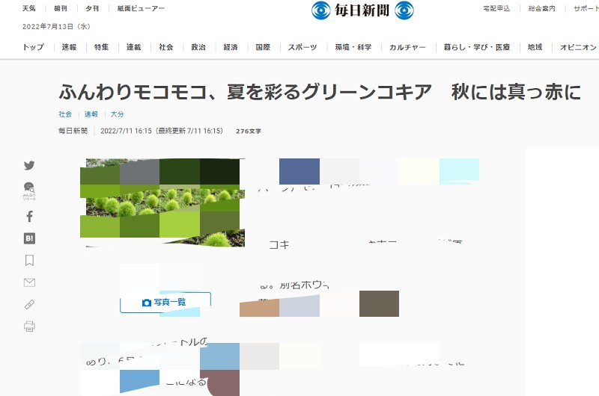Send article by email icon
Viewport: 599px width, 396px height.
29,282
